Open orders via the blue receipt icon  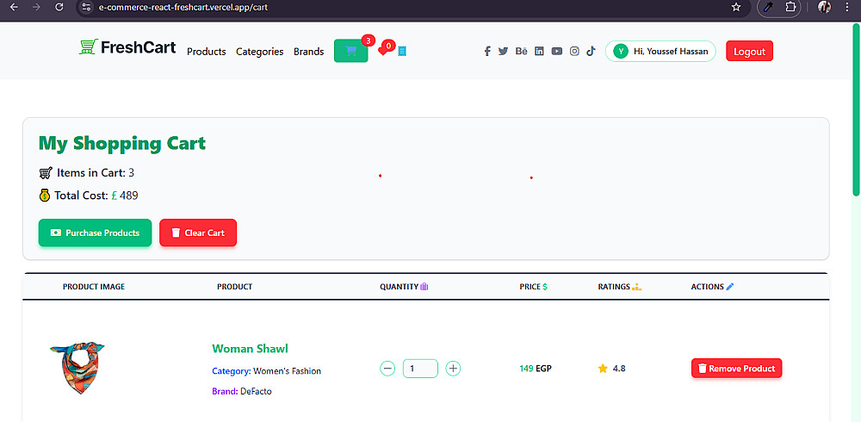pyautogui.click(x=402, y=51)
